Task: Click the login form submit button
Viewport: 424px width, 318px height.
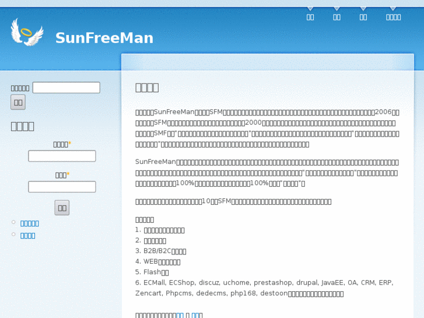Action: click(62, 208)
